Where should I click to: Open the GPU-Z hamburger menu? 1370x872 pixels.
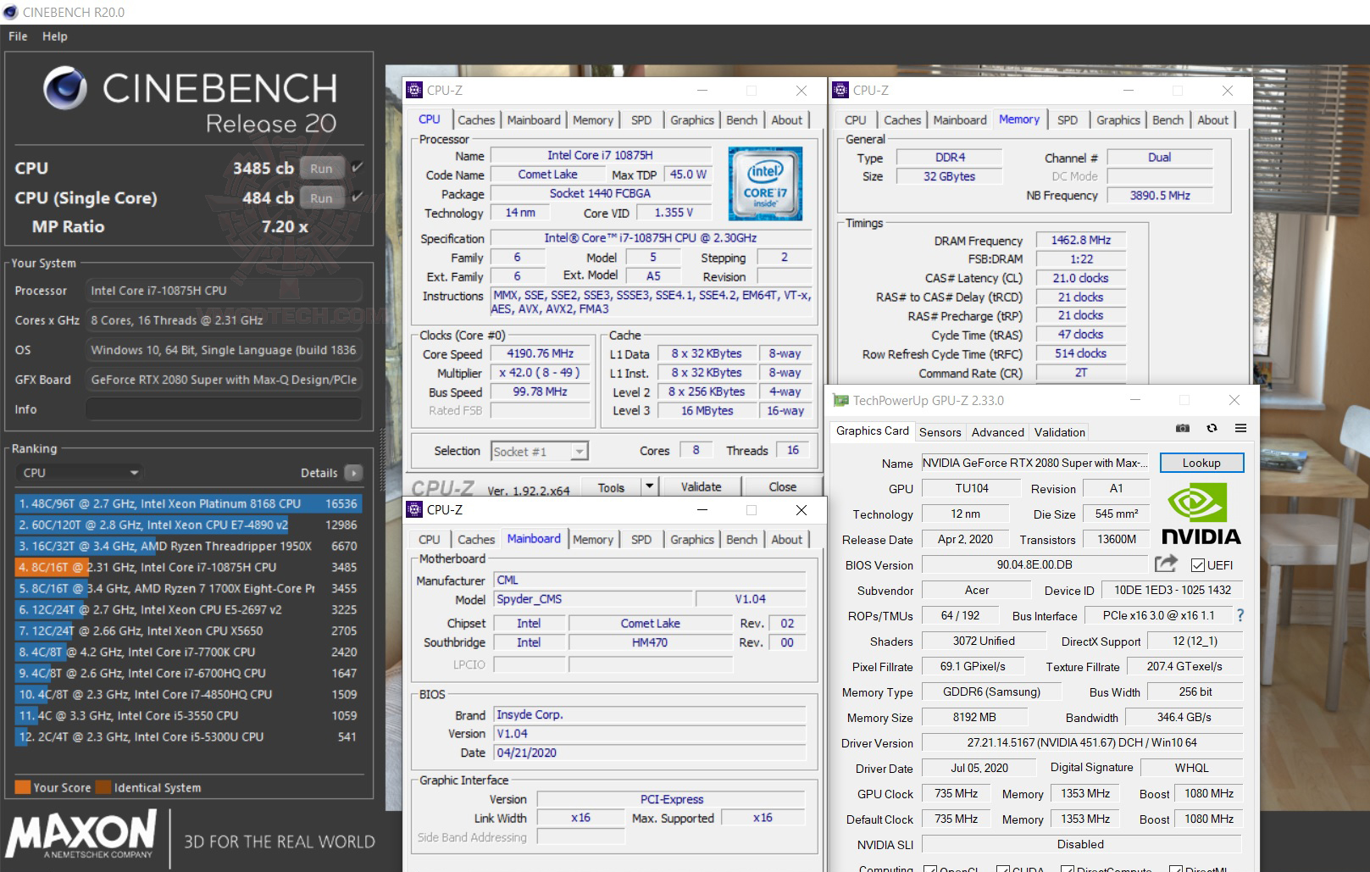[x=1240, y=429]
